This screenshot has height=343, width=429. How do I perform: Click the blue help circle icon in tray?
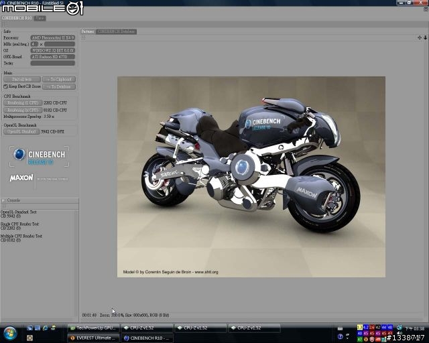point(341,336)
